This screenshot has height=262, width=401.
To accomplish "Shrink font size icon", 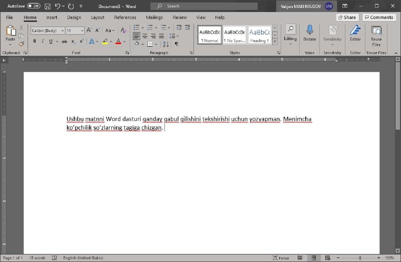I will coord(97,31).
